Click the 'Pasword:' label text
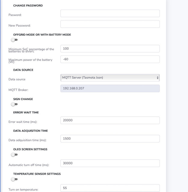The width and height of the screenshot is (188, 192). (x=15, y=15)
